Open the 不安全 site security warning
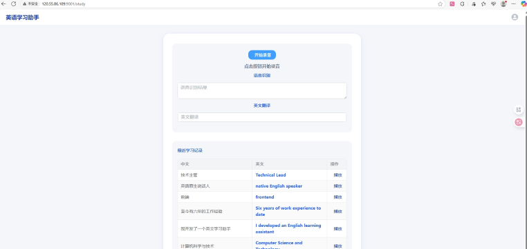527x249 pixels. (x=30, y=4)
